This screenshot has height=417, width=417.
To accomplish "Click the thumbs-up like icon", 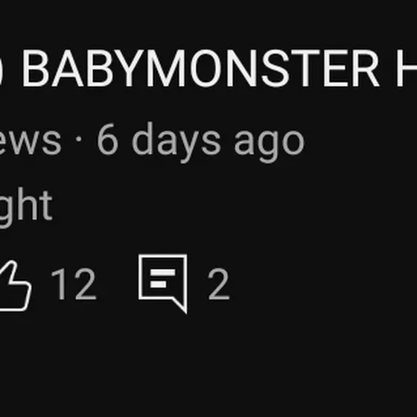I will coord(15,286).
